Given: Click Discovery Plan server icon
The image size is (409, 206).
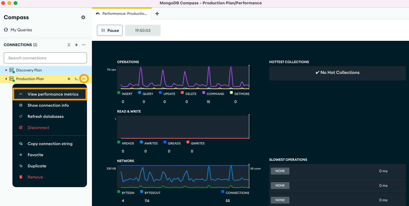Looking at the screenshot, I should point(12,70).
